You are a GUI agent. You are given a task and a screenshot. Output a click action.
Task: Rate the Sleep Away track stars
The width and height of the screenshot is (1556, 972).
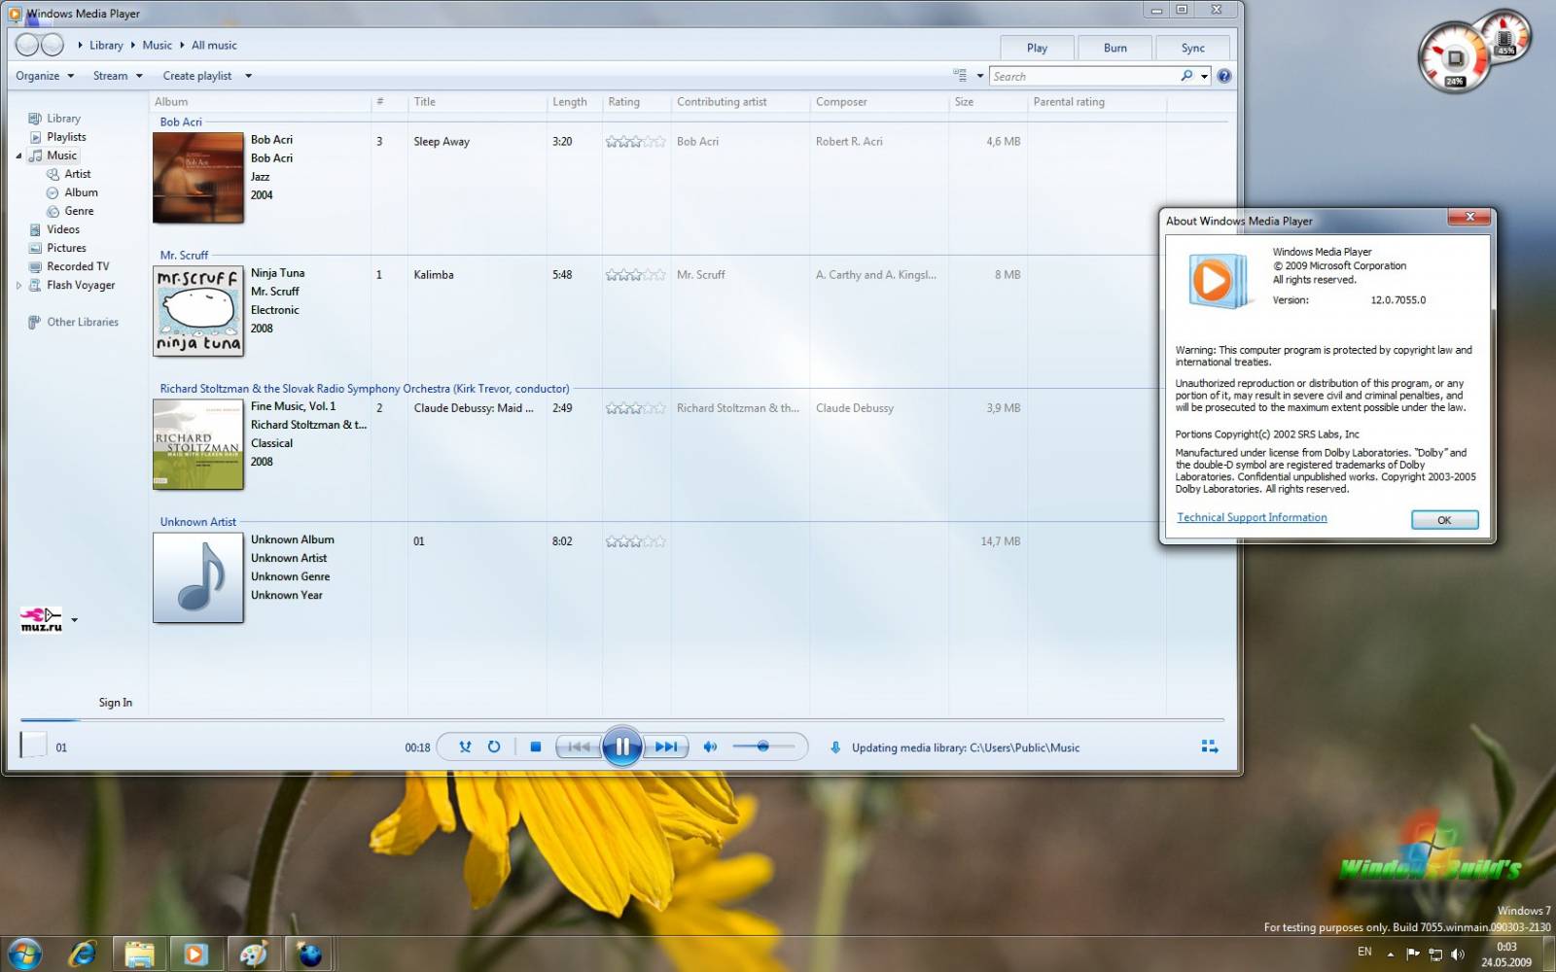[x=635, y=142]
